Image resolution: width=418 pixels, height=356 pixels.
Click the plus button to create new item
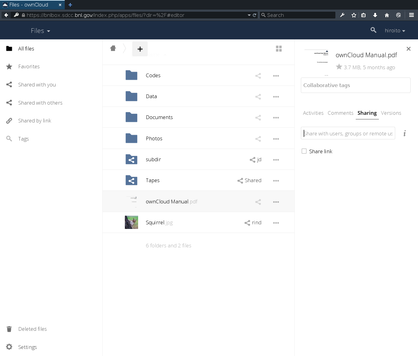pyautogui.click(x=140, y=49)
